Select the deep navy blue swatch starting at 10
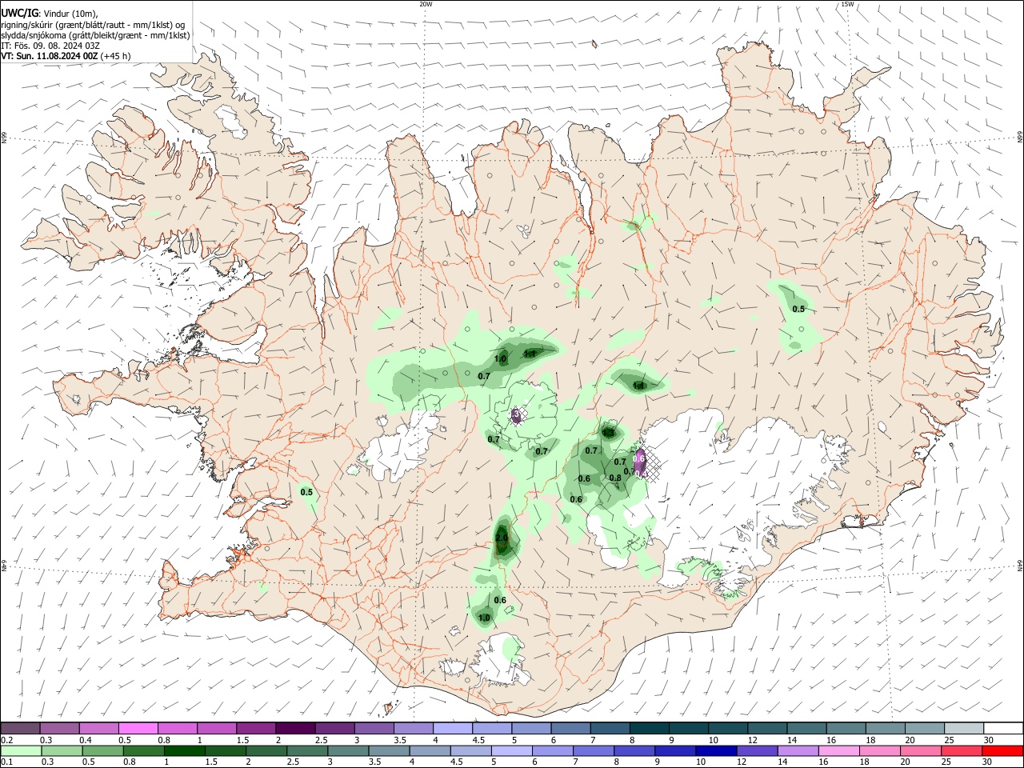This screenshot has height=768, width=1024. [716, 750]
